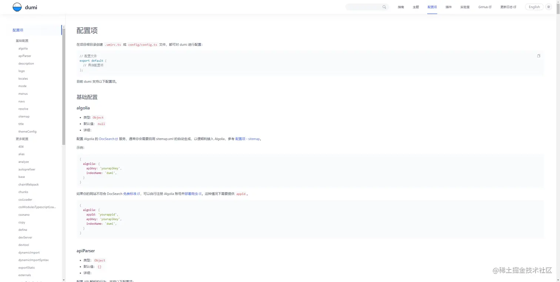This screenshot has width=560, height=282.
Task: Click the dumi logo icon
Action: pyautogui.click(x=17, y=7)
